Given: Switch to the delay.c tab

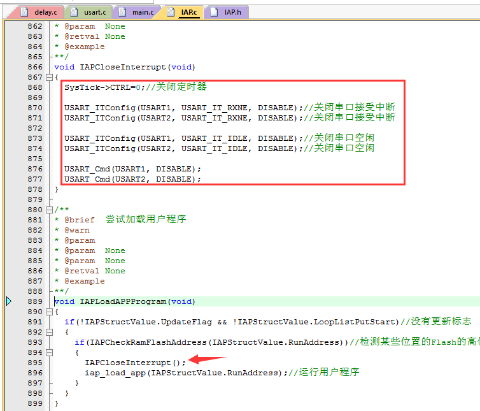Looking at the screenshot, I should pos(38,12).
